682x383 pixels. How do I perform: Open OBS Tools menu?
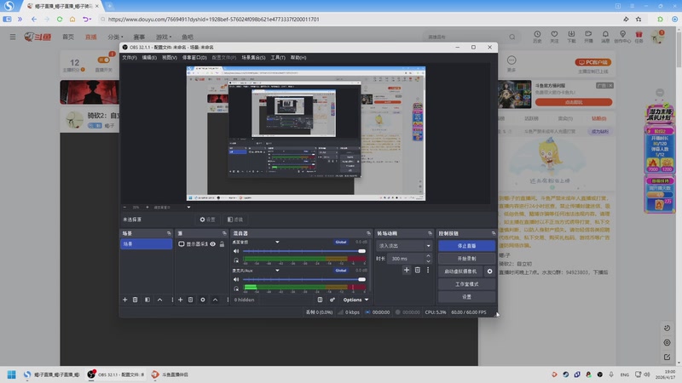[x=278, y=57]
